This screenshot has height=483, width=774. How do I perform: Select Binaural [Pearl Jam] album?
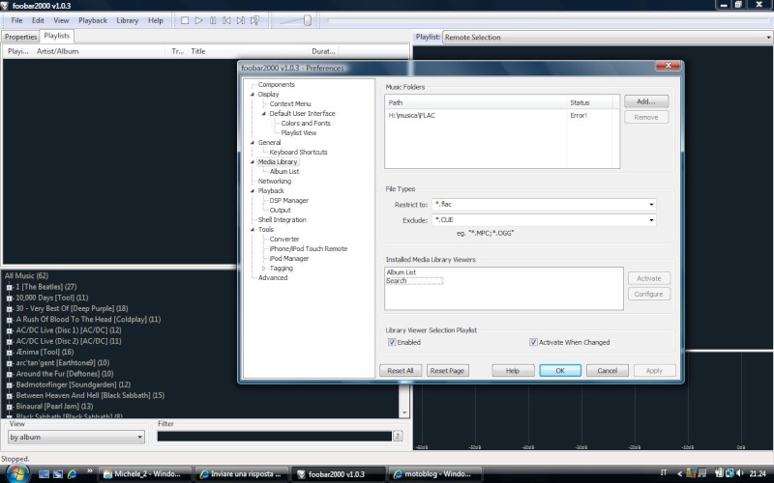tap(54, 406)
